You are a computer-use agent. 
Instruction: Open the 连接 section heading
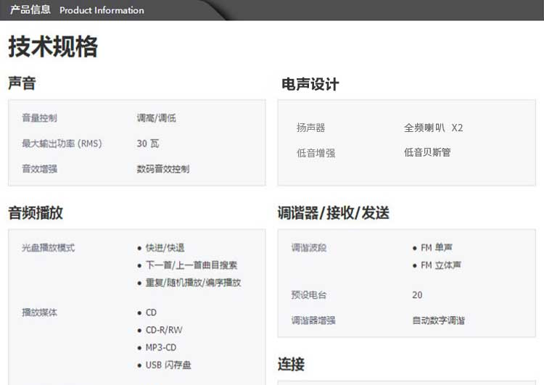tap(291, 364)
